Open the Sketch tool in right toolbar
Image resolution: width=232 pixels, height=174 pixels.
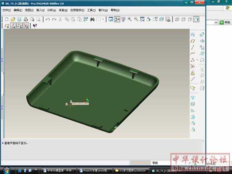click(x=192, y=35)
